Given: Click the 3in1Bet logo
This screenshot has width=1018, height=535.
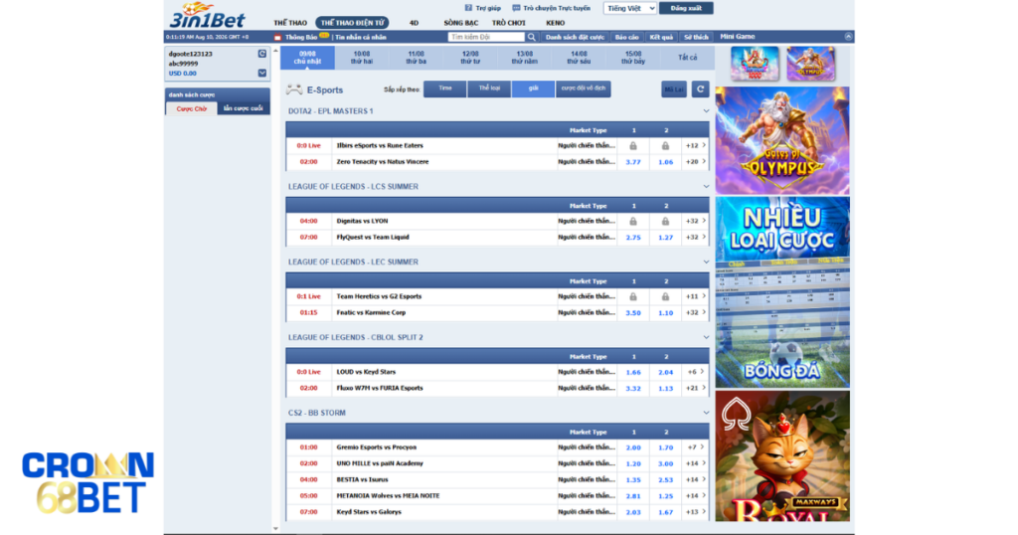Looking at the screenshot, I should tap(207, 16).
